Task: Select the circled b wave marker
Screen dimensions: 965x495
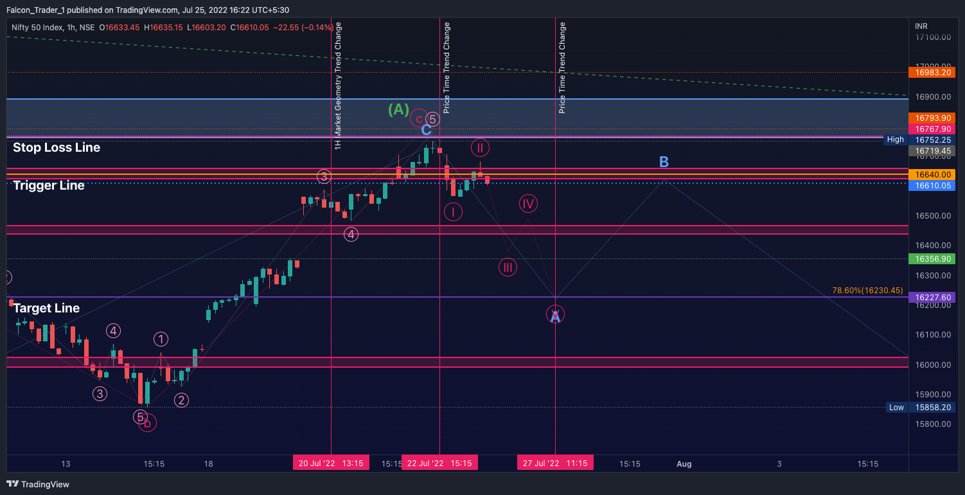Action: (147, 422)
